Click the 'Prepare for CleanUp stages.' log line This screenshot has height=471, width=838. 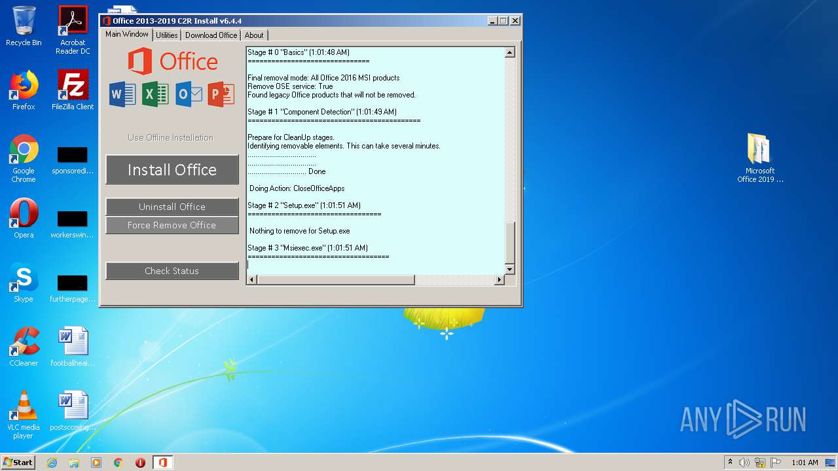[x=291, y=137]
